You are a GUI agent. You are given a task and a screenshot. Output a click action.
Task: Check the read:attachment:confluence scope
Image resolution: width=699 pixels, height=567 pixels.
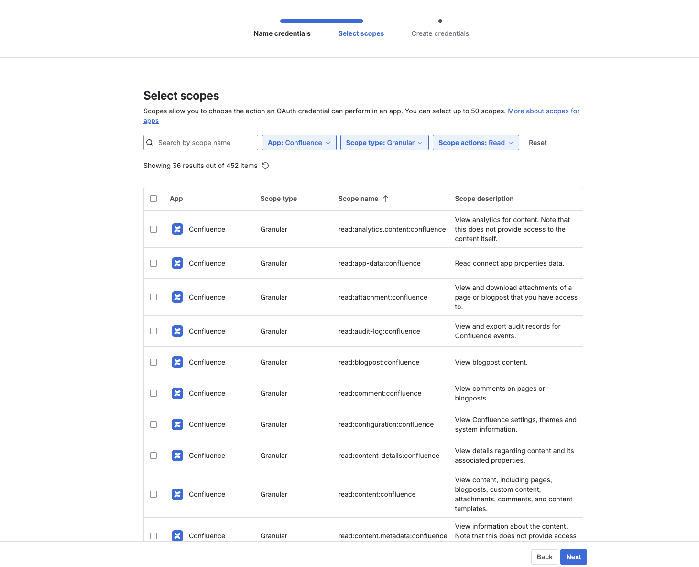click(x=153, y=297)
